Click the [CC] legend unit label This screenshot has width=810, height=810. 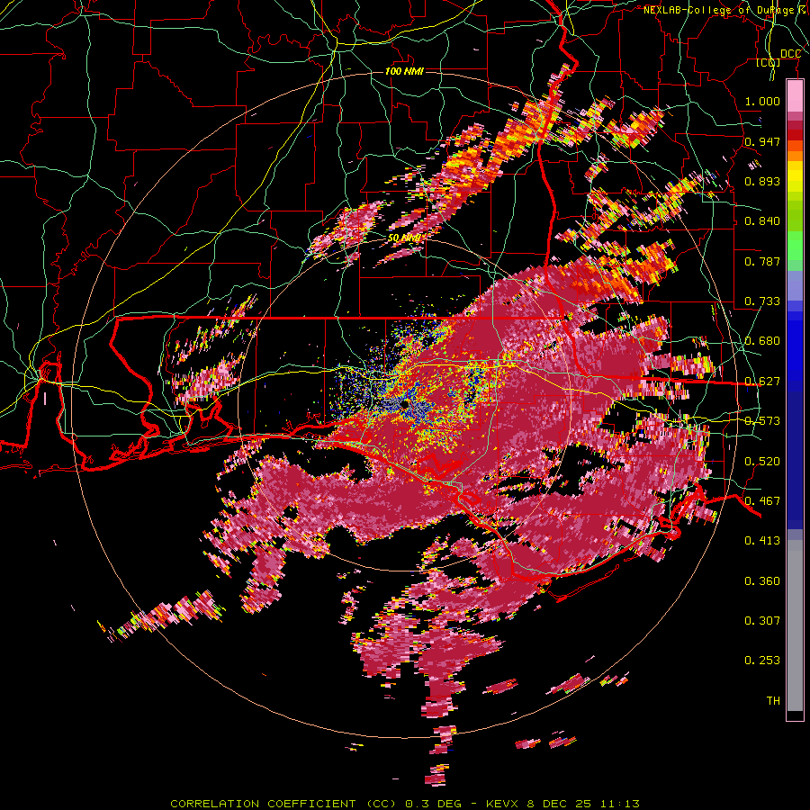[x=769, y=62]
